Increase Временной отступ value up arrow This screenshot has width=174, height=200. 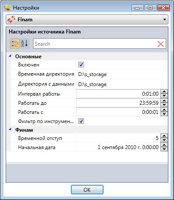164,136
